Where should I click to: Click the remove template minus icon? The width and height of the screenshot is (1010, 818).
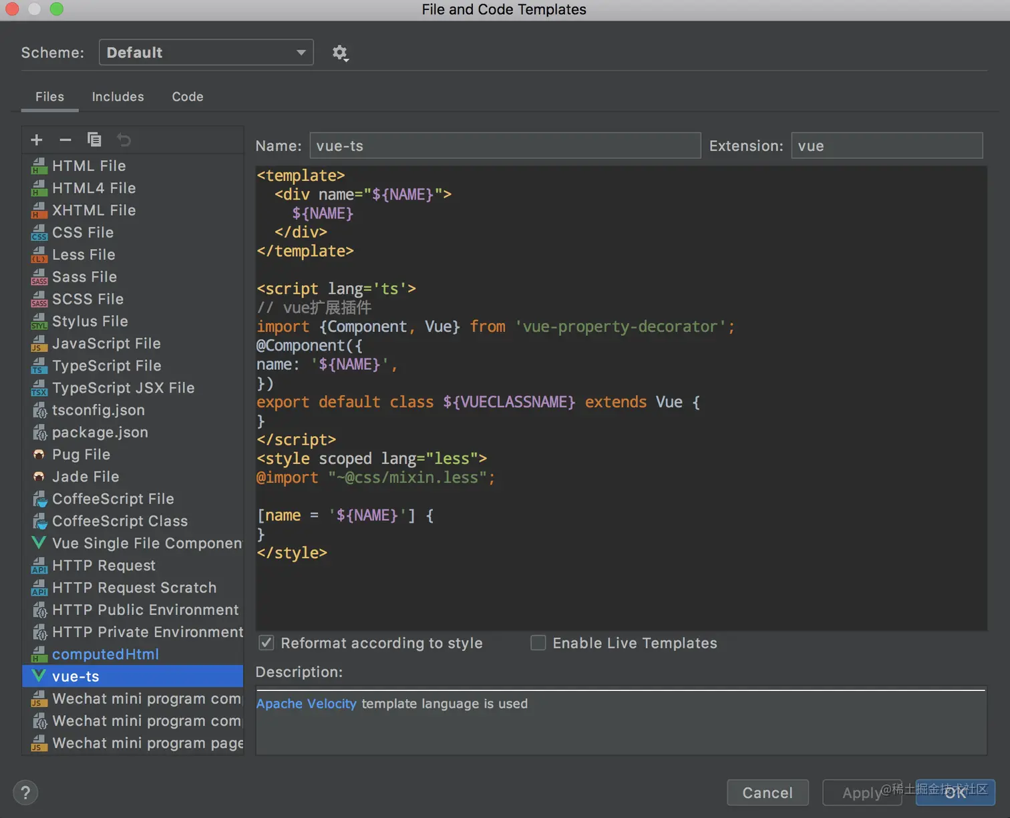(x=65, y=140)
